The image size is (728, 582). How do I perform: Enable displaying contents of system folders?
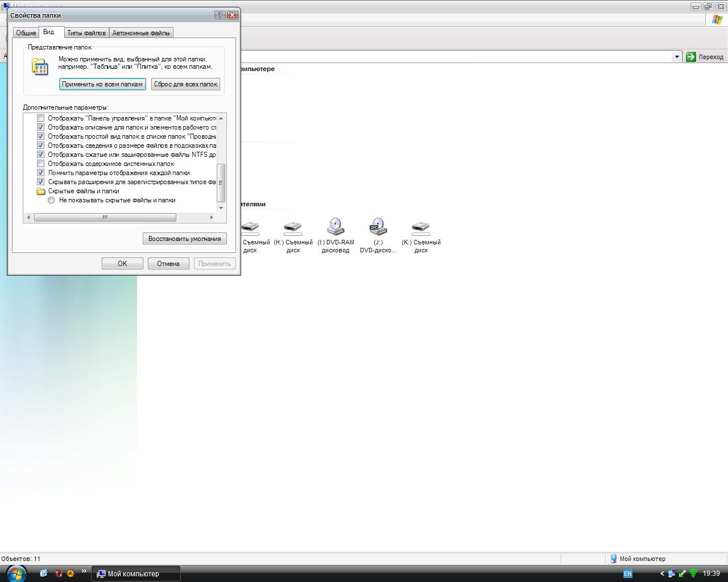coord(40,164)
